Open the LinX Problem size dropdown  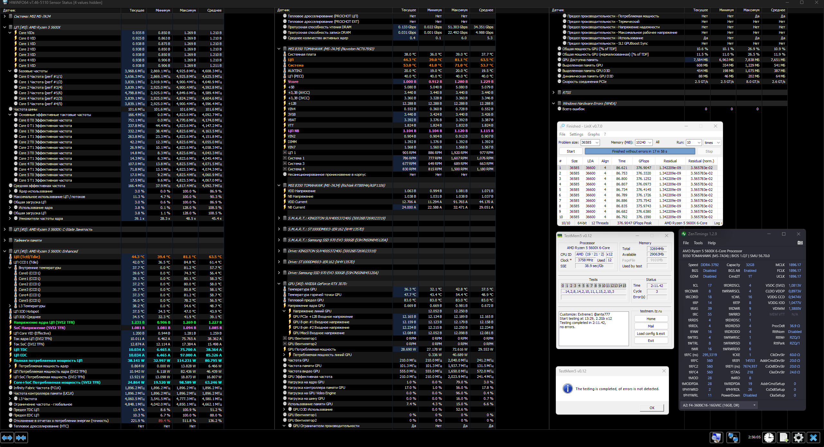(597, 143)
